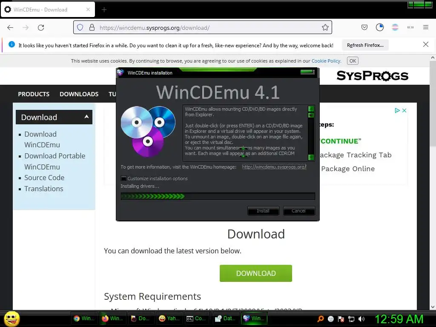
Task: Open the smiley face start button
Action: click(11, 318)
